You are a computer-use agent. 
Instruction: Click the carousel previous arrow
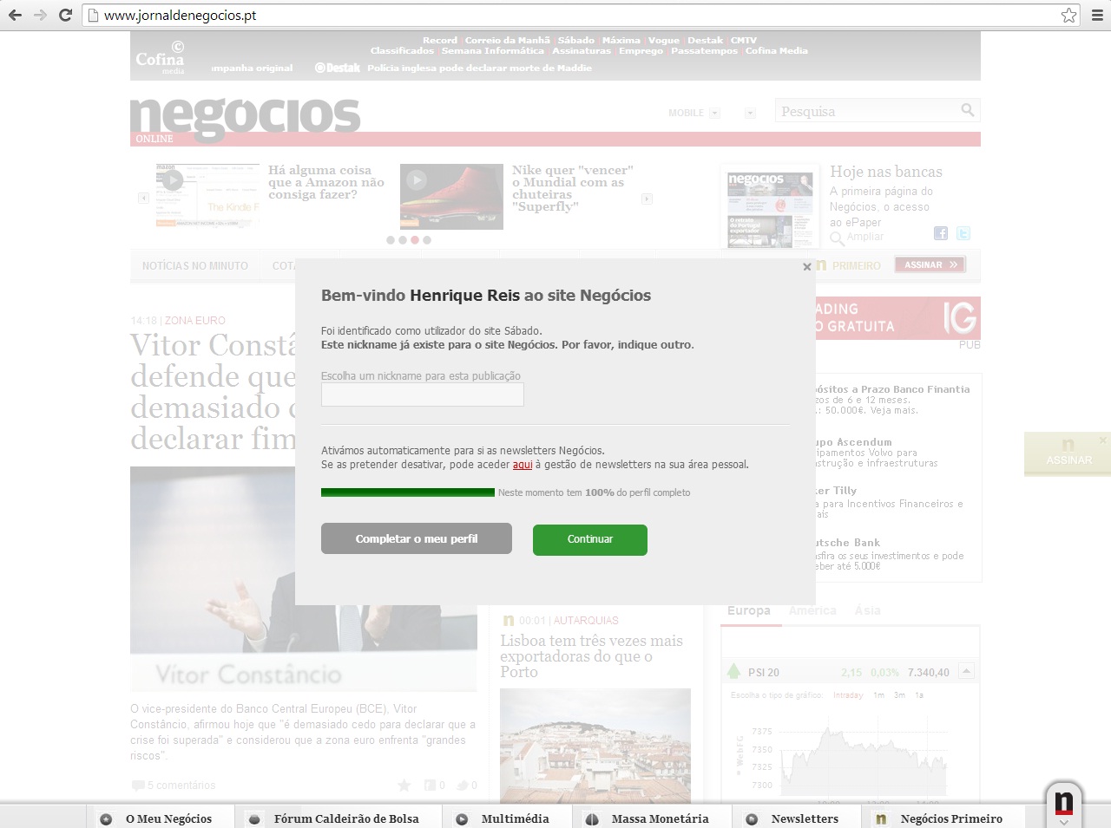coord(144,199)
